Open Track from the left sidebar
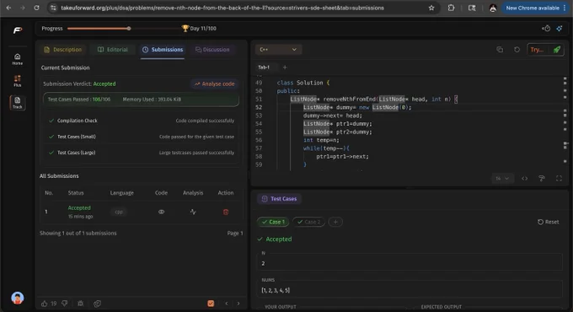 click(x=18, y=103)
